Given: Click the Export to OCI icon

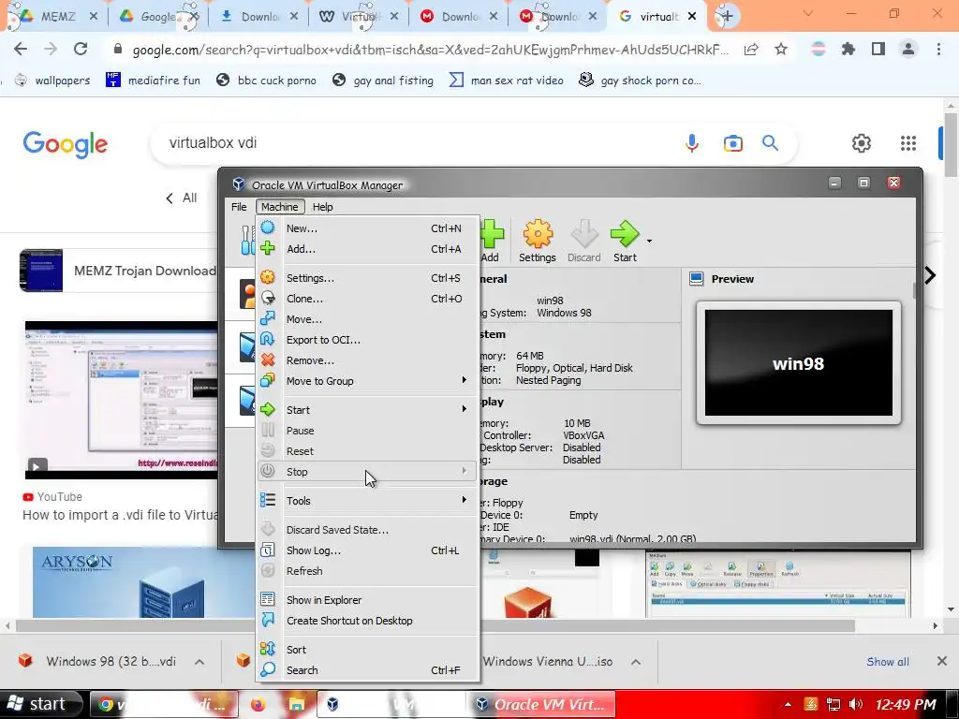Looking at the screenshot, I should click(x=267, y=339).
